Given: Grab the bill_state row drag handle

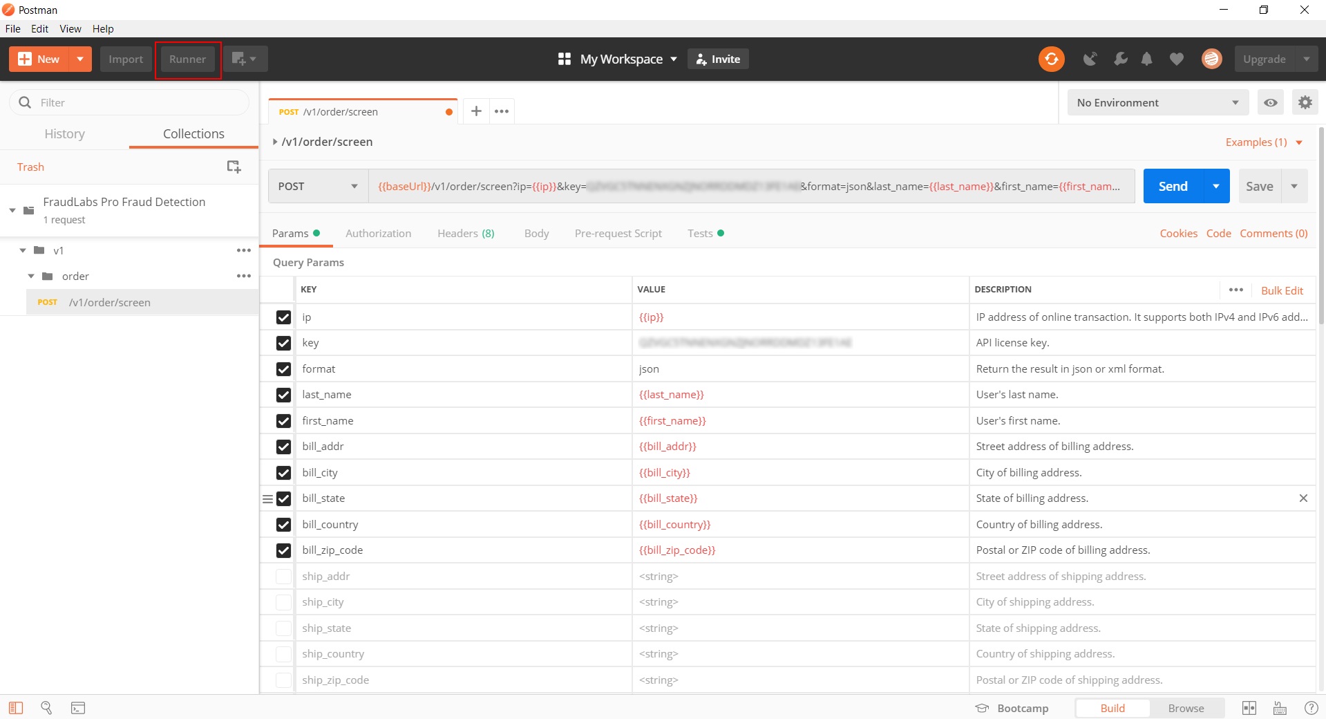Looking at the screenshot, I should point(267,498).
